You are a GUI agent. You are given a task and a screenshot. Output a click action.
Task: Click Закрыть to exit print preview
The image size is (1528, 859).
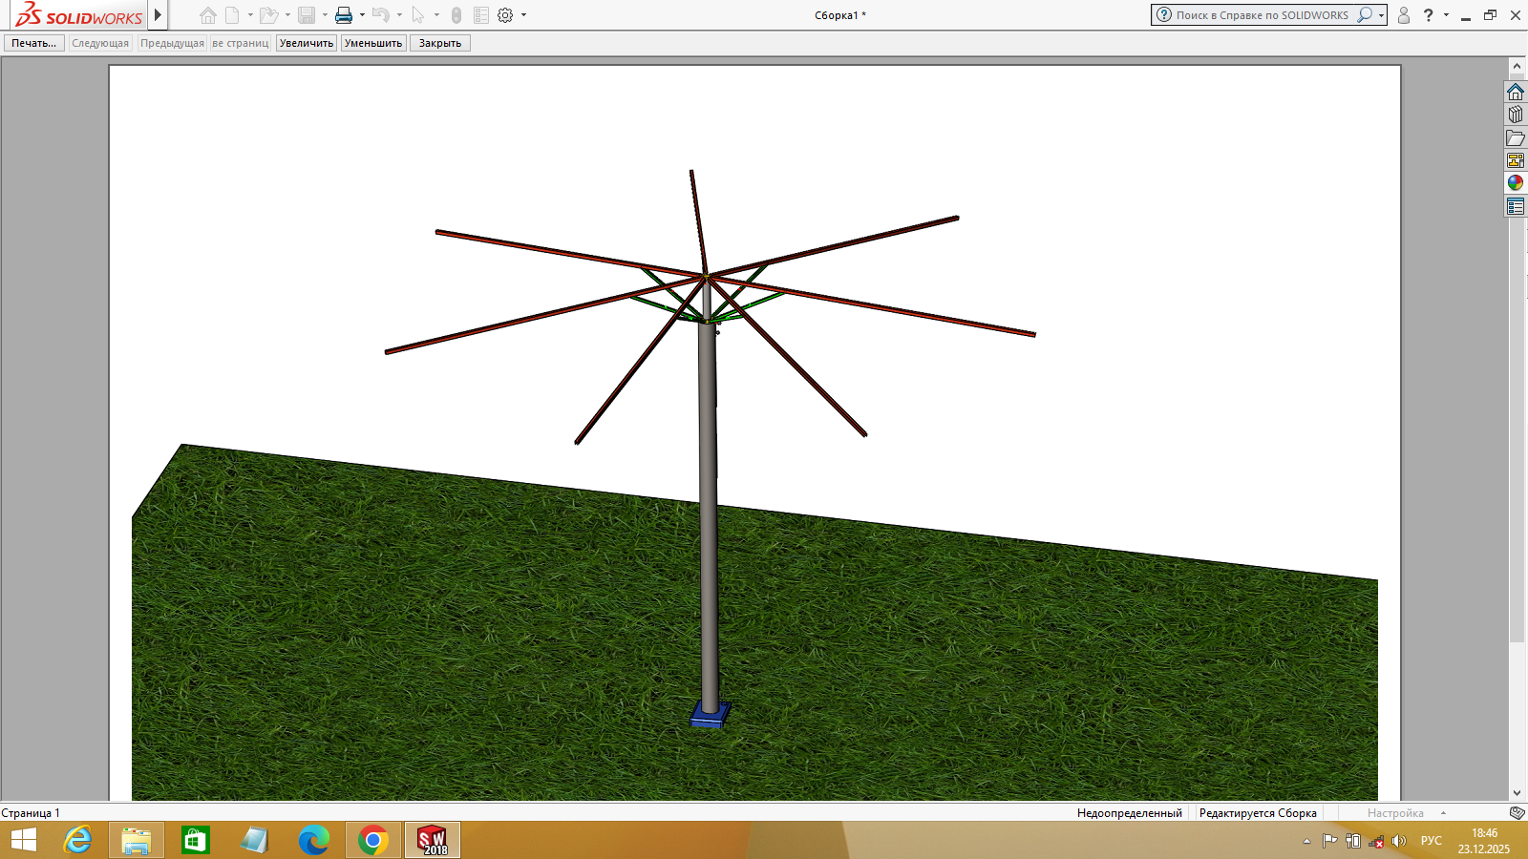click(440, 43)
